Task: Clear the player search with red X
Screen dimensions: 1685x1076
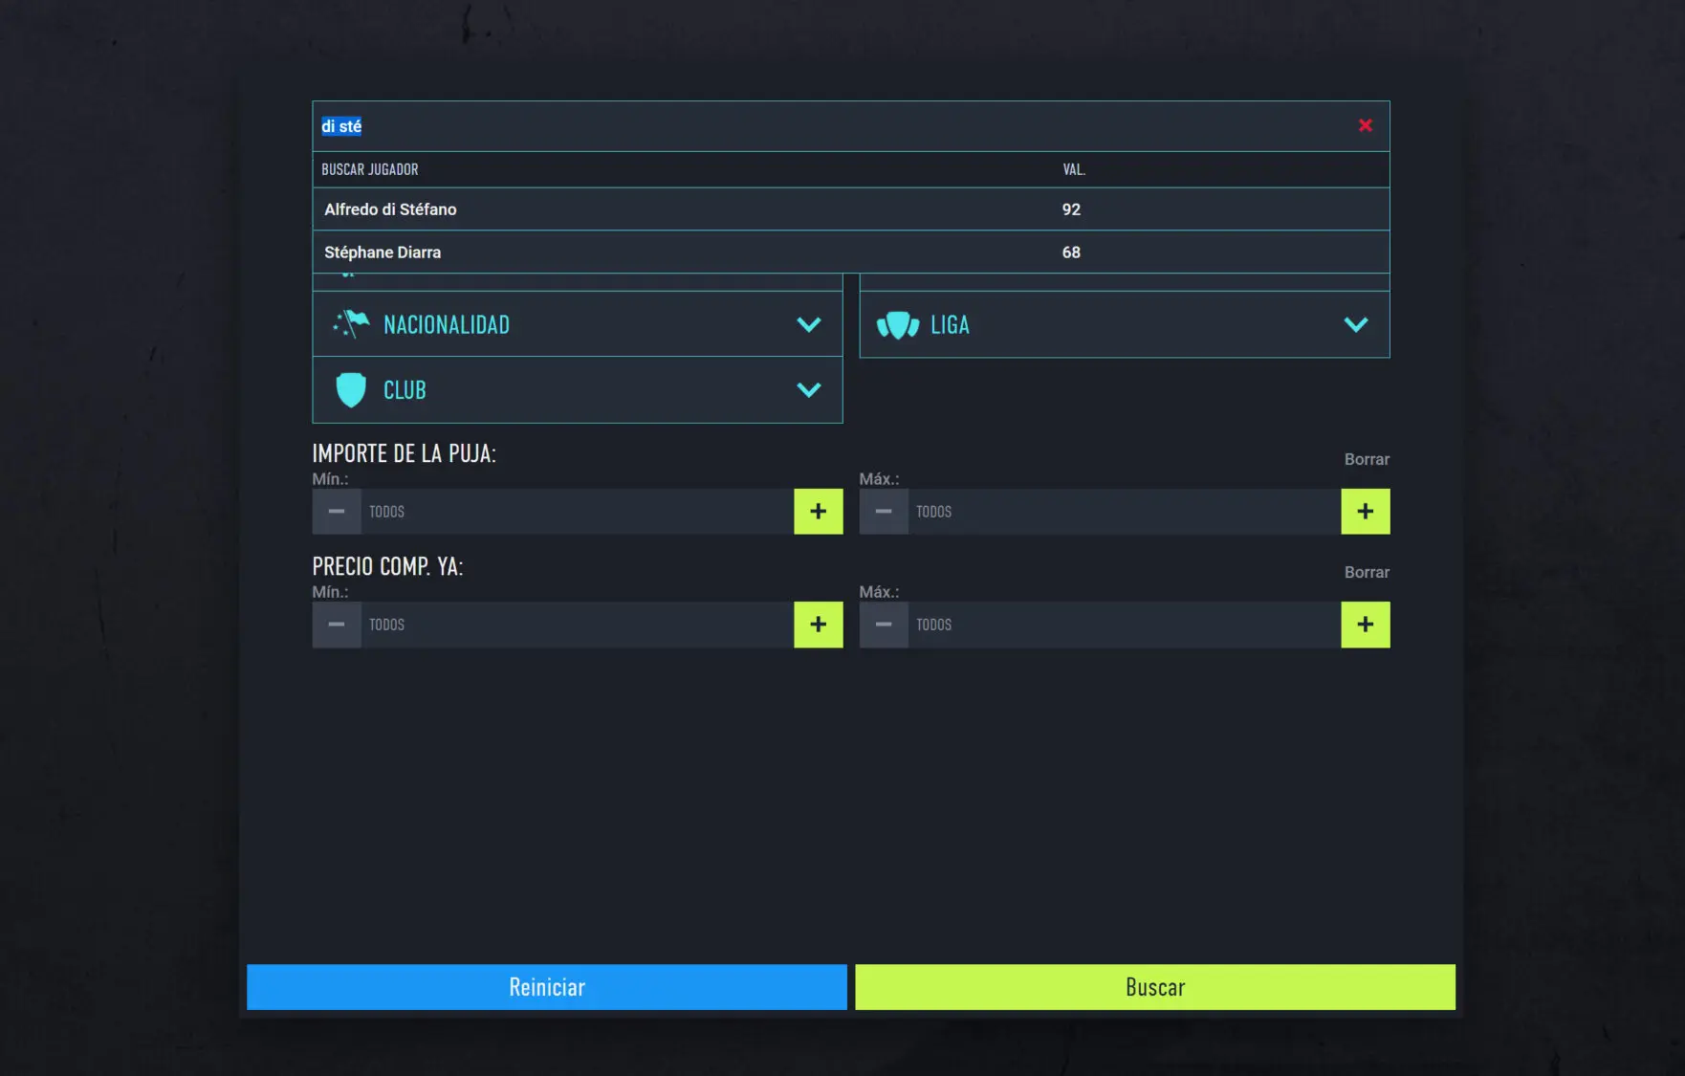Action: click(x=1365, y=125)
